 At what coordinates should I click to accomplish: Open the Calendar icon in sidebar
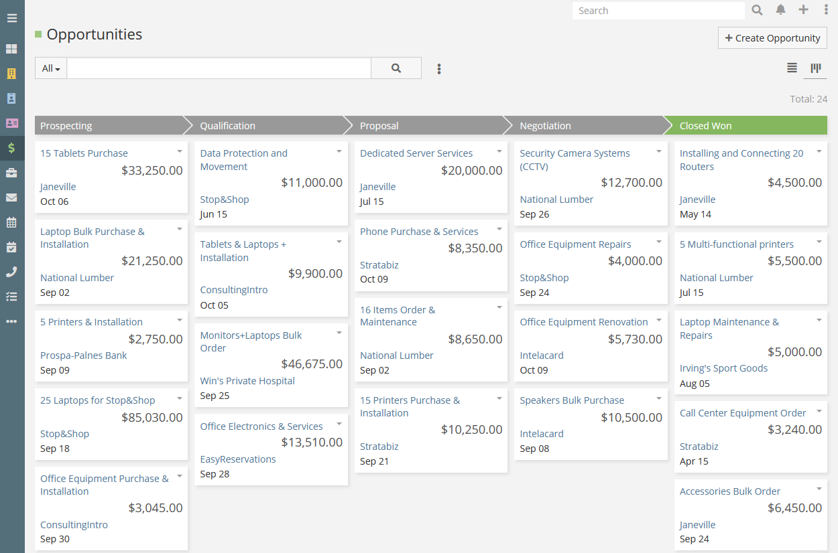pos(11,222)
